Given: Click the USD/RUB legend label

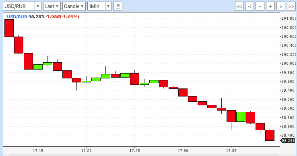Looking at the screenshot, I should point(17,16).
